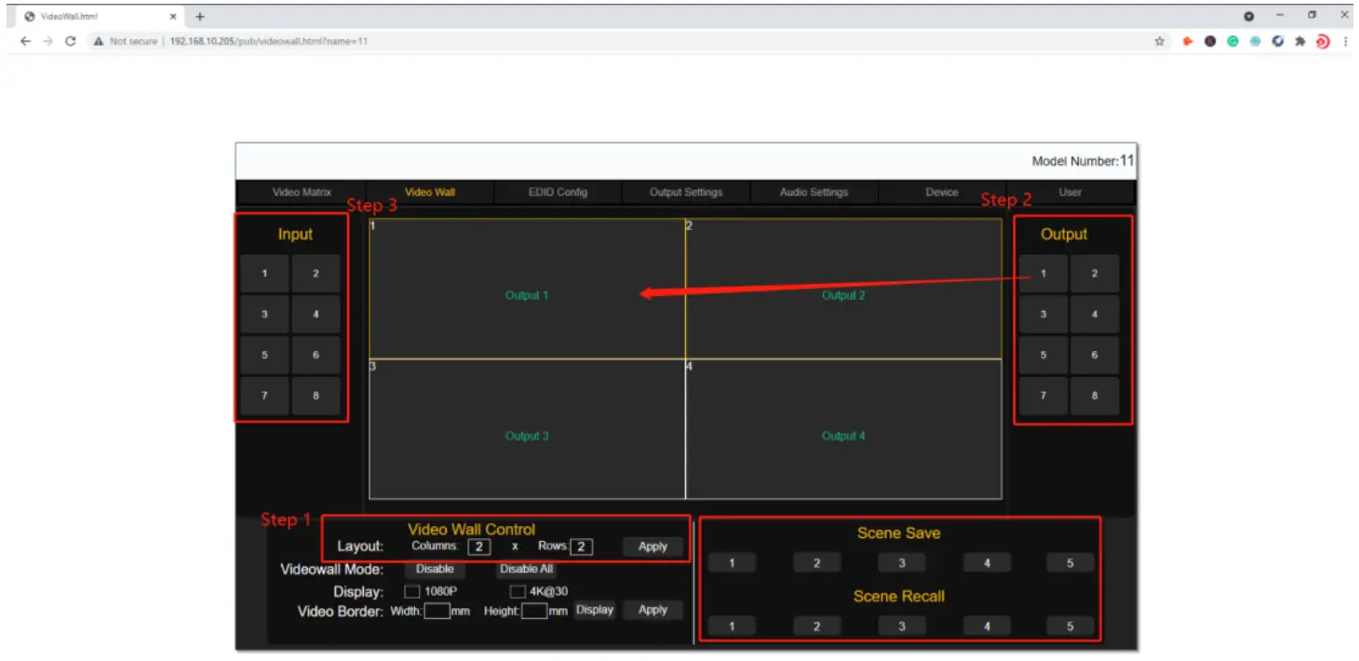The height and width of the screenshot is (661, 1359).
Task: Click the Video Border Height field
Action: pos(534,612)
